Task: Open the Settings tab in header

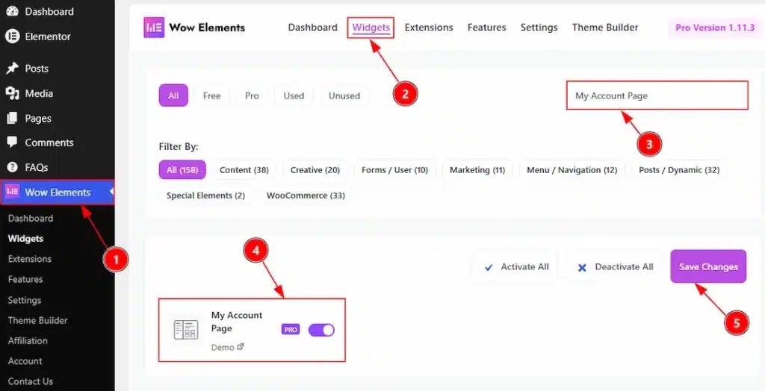Action: pyautogui.click(x=539, y=28)
